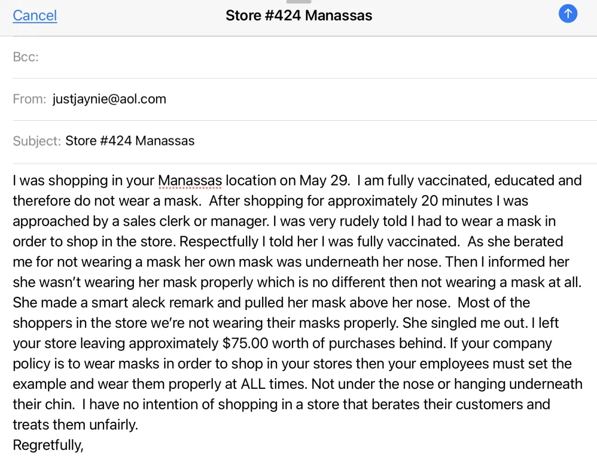This screenshot has height=459, width=597.
Task: Select the From address justjaynie@aol.com
Action: pyautogui.click(x=109, y=99)
